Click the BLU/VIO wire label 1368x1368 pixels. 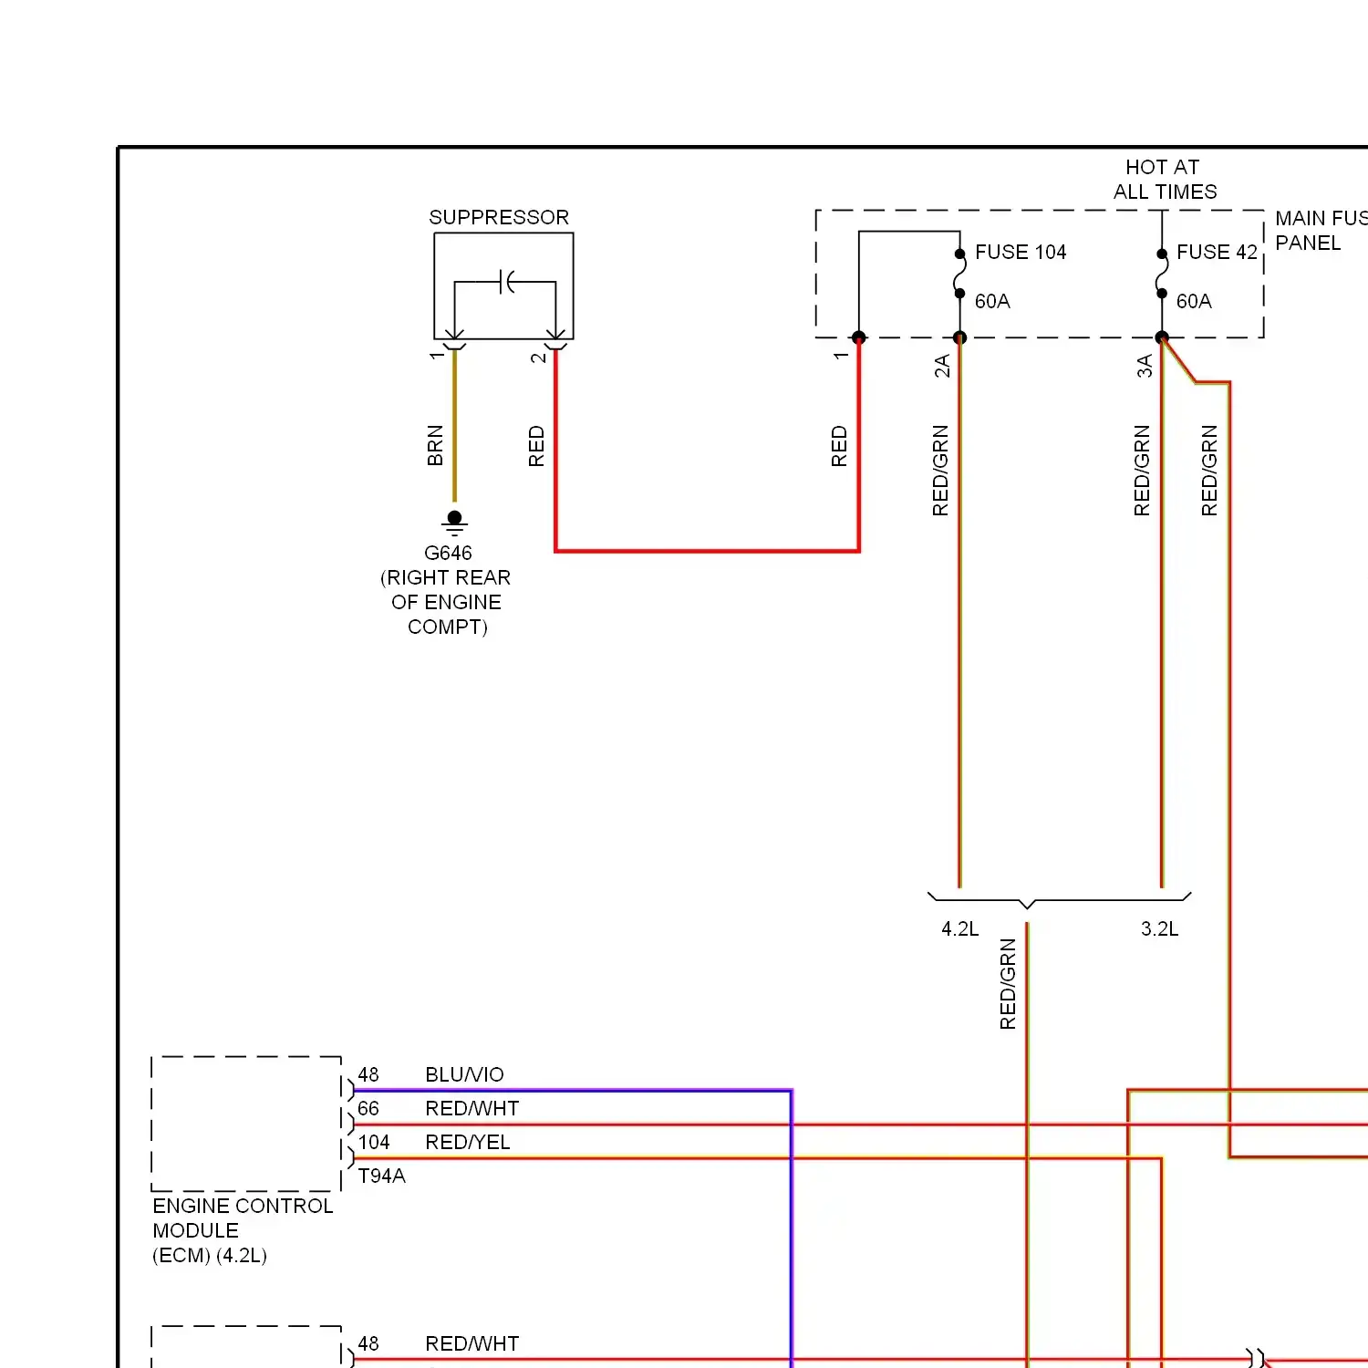coord(464,1074)
